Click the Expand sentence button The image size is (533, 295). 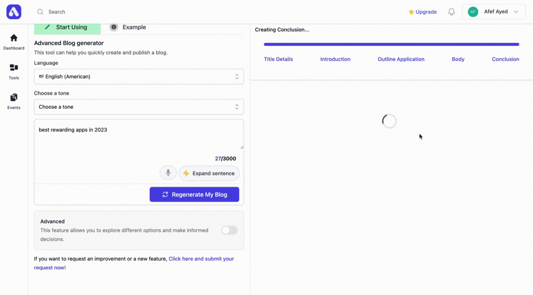(x=209, y=173)
